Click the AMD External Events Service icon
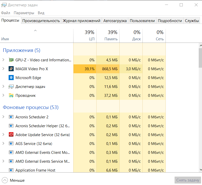Screen dimensions: 202x185 (11, 161)
